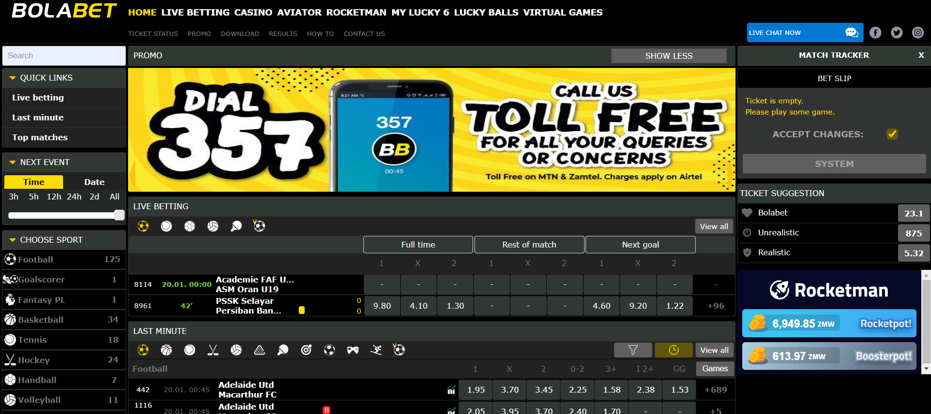
Task: Toggle the Accept Changes checkbox
Action: (892, 134)
